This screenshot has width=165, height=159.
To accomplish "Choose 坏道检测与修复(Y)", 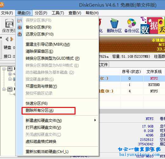I will (x=41, y=86).
